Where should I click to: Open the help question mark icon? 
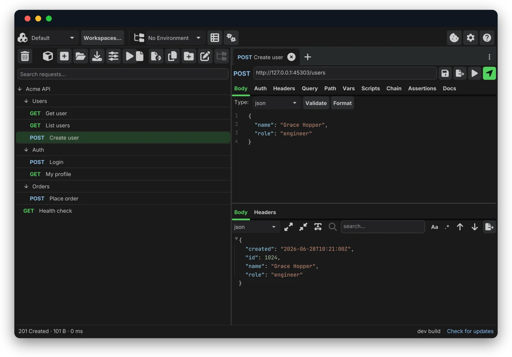[487, 38]
